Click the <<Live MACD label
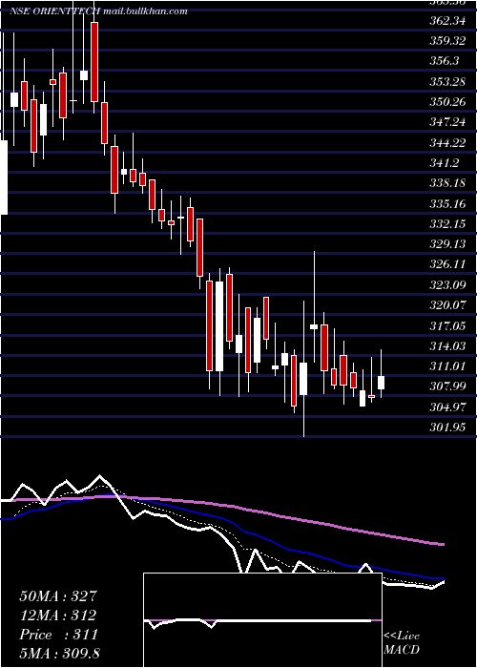 coord(402,642)
